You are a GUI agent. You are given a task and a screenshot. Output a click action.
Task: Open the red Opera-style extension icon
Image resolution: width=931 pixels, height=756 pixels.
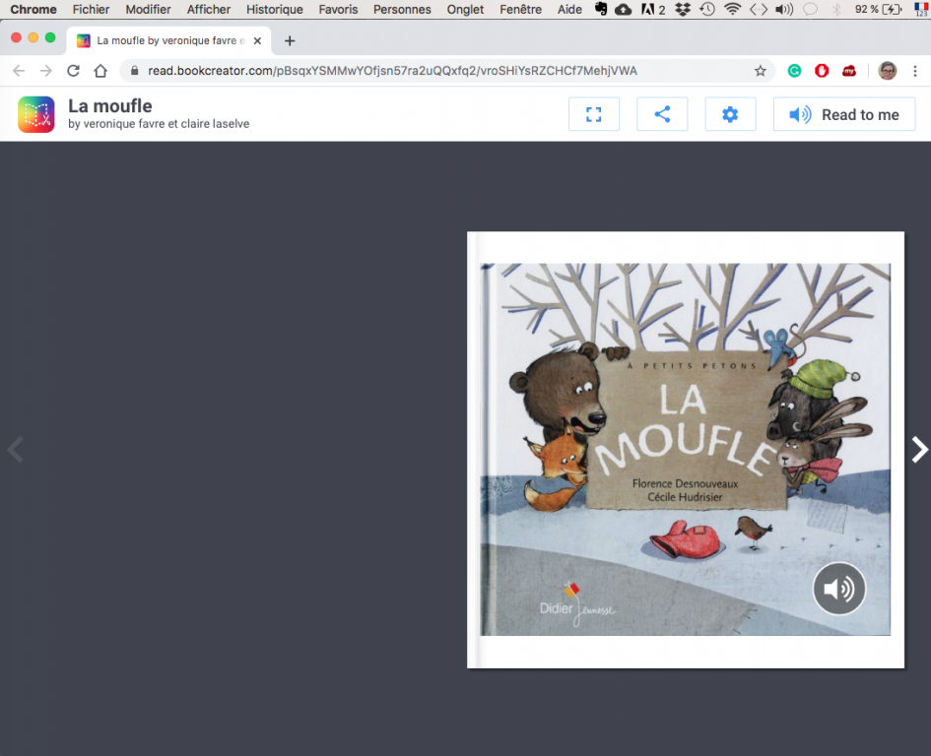(x=822, y=71)
